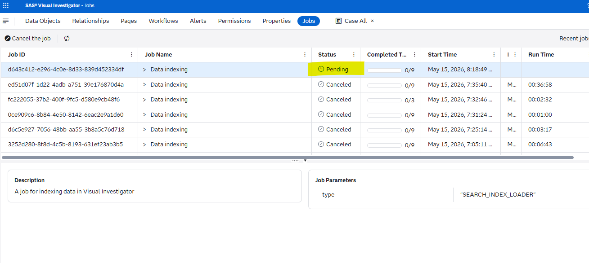The image size is (589, 263).
Task: Select job ID 3252d280-8f8d-4c5b-8193-631ef23ab3b5
Action: point(65,144)
